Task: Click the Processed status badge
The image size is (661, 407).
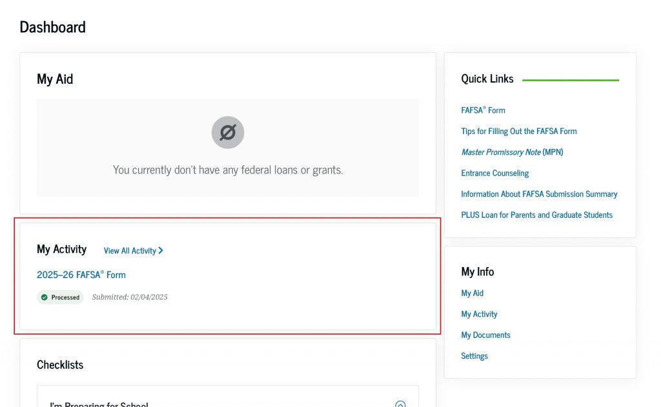Action: (x=60, y=297)
